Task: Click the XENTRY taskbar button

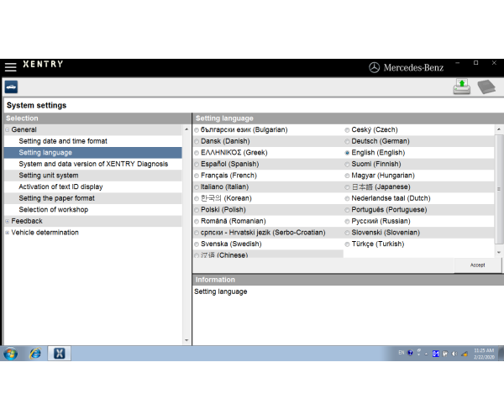Action: (59, 354)
